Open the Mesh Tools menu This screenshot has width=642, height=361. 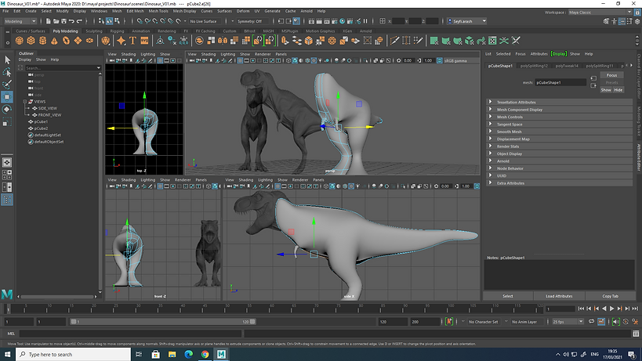(158, 11)
